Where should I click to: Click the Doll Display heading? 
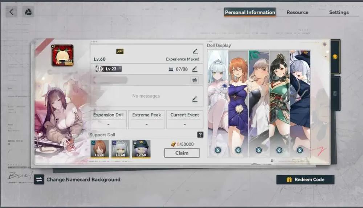[x=219, y=46]
